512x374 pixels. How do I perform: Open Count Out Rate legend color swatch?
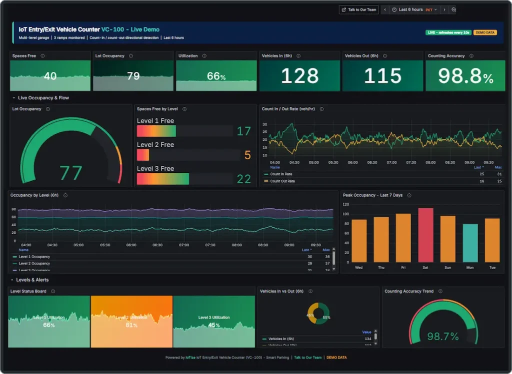[x=266, y=181]
